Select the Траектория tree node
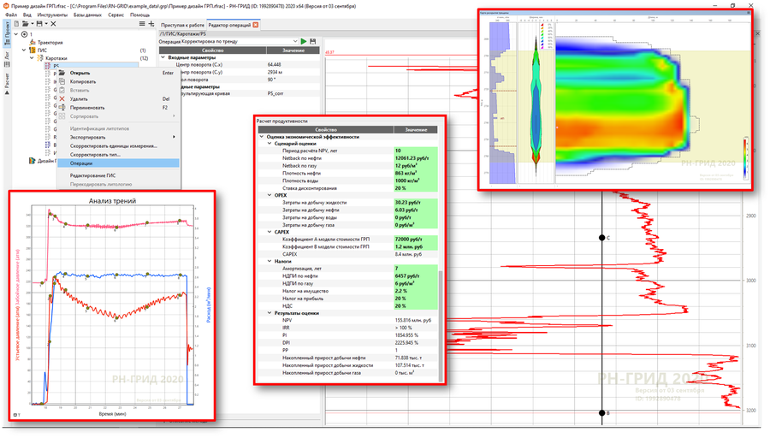 point(50,42)
